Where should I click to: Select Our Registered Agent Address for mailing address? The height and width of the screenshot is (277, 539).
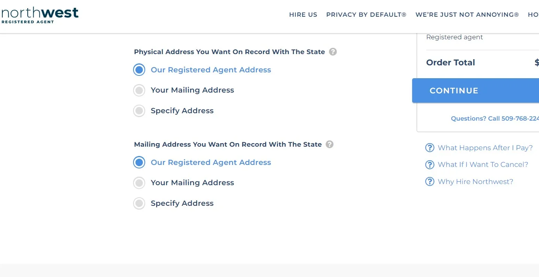139,163
